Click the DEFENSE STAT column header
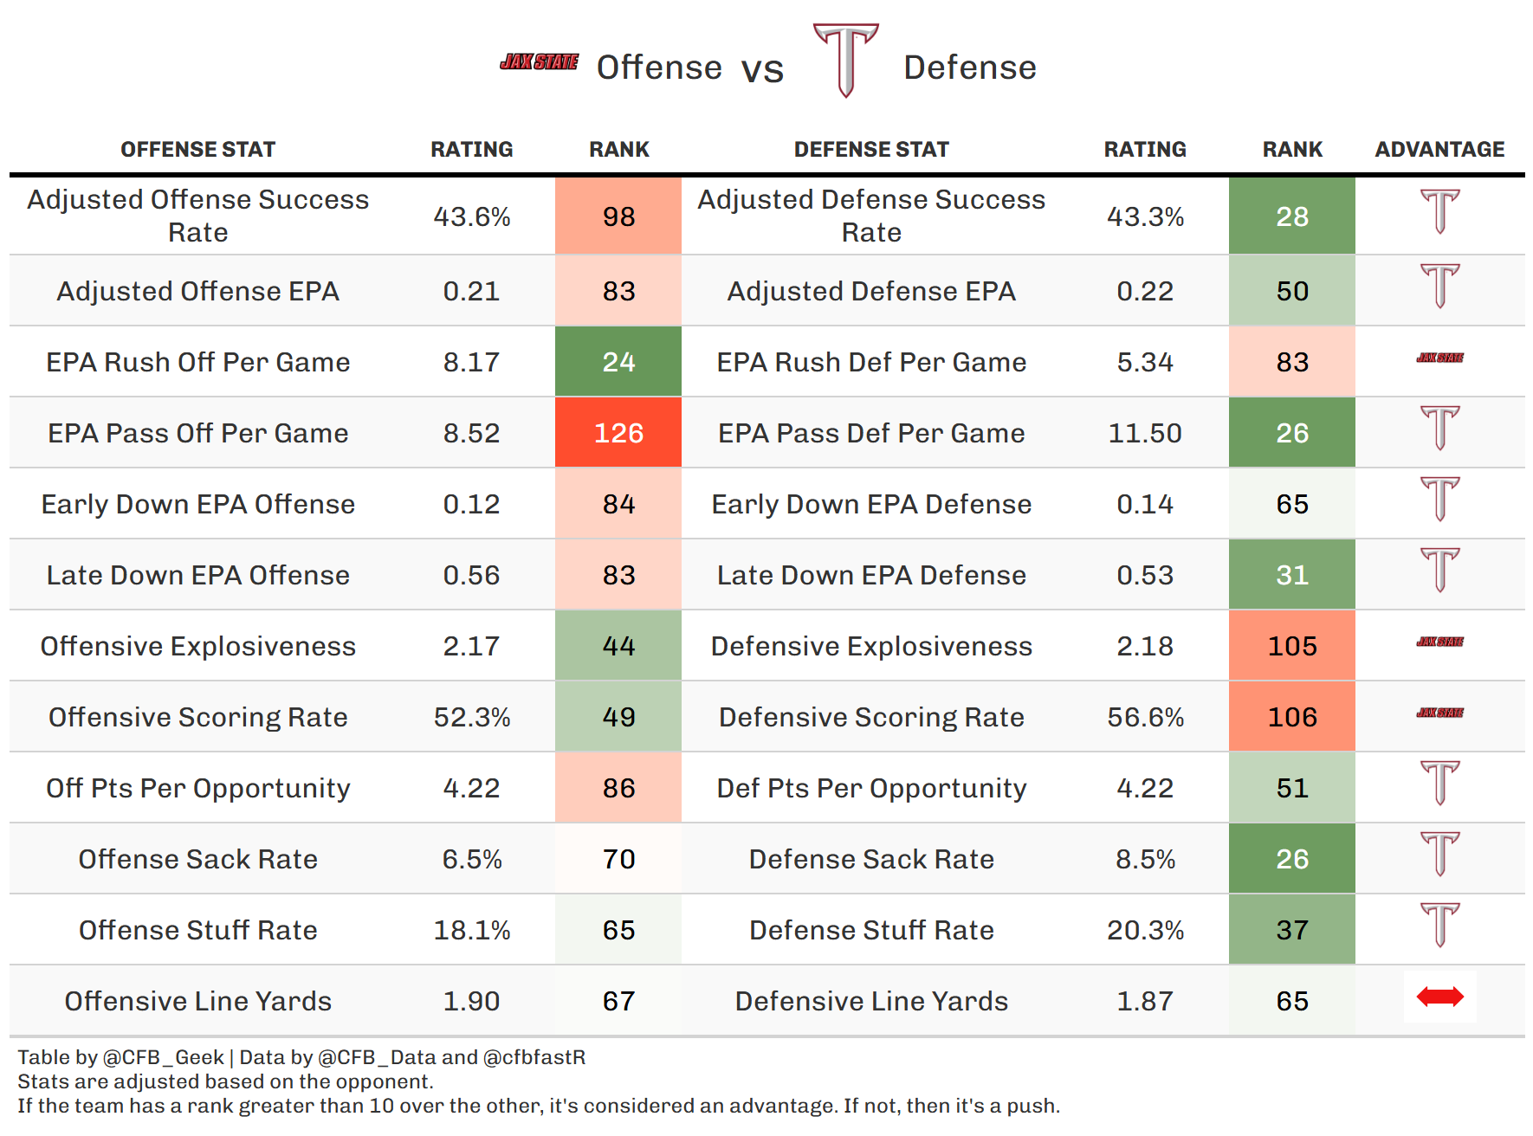1533x1136 pixels. point(871,150)
